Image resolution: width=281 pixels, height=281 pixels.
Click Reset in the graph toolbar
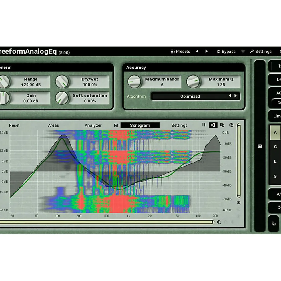[14, 125]
